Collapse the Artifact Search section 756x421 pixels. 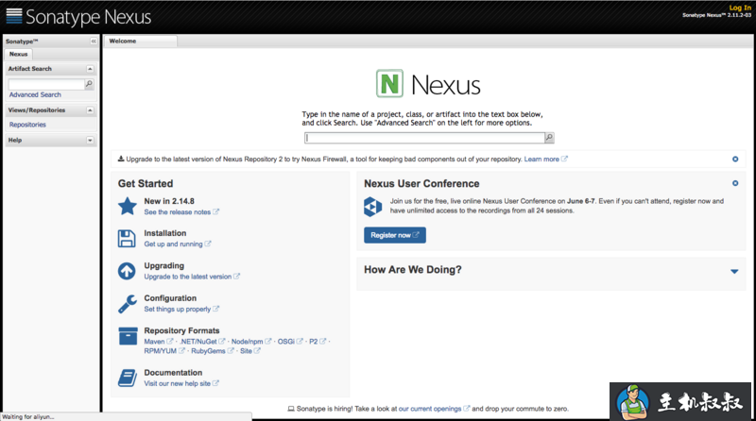click(90, 69)
